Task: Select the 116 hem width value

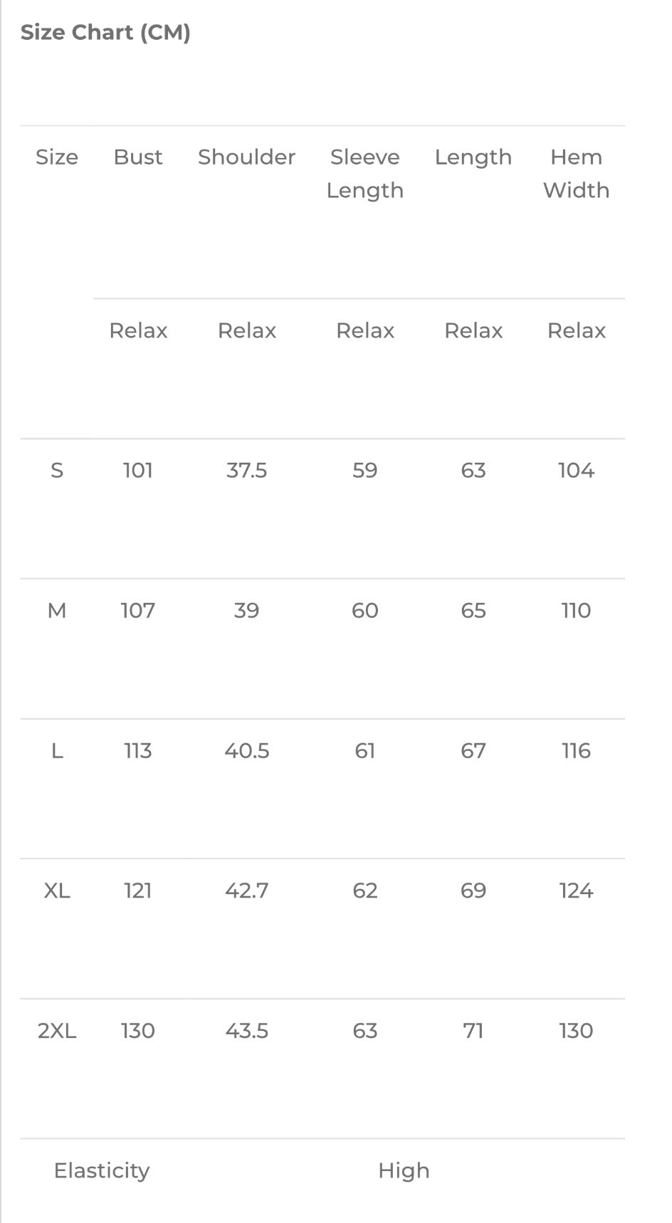Action: (576, 751)
